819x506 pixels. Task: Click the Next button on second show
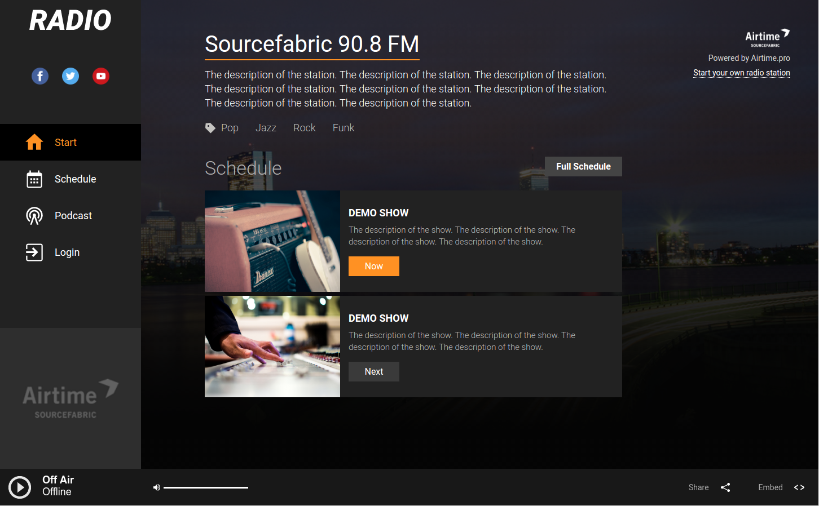coord(374,371)
